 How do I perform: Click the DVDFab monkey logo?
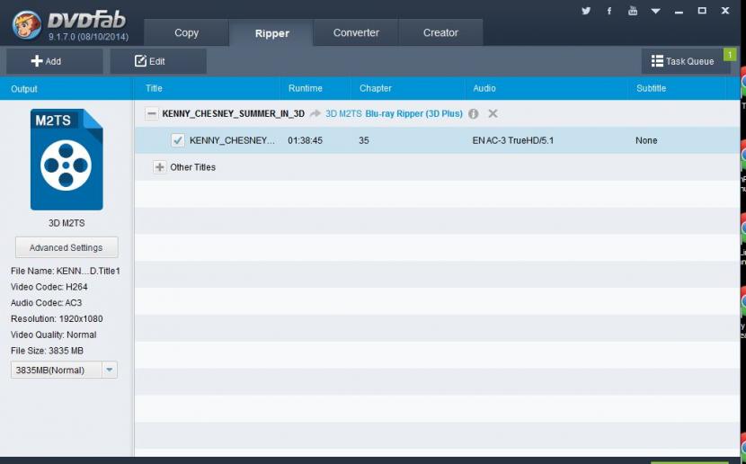tap(27, 25)
